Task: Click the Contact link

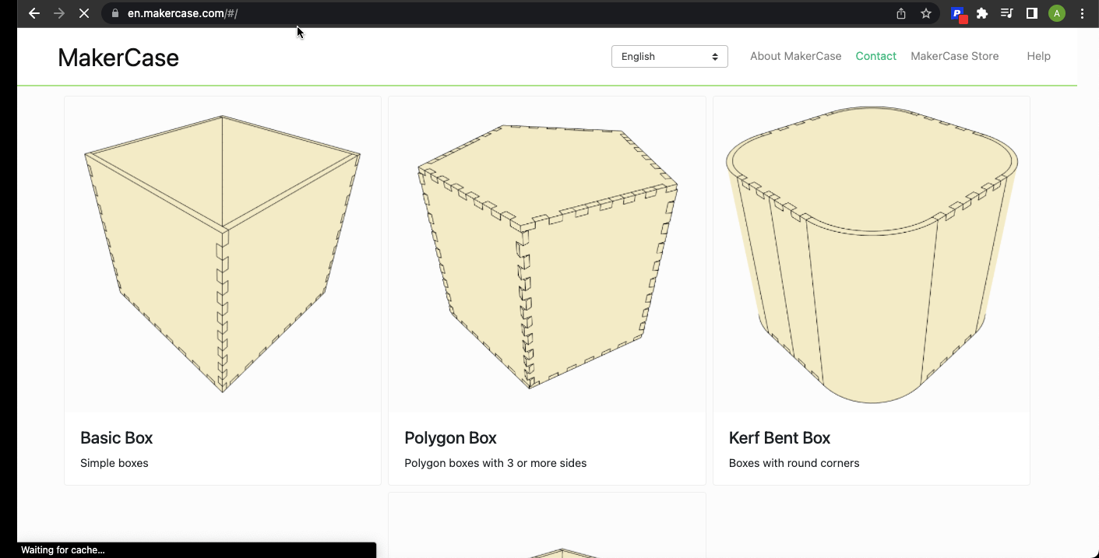Action: (x=875, y=56)
